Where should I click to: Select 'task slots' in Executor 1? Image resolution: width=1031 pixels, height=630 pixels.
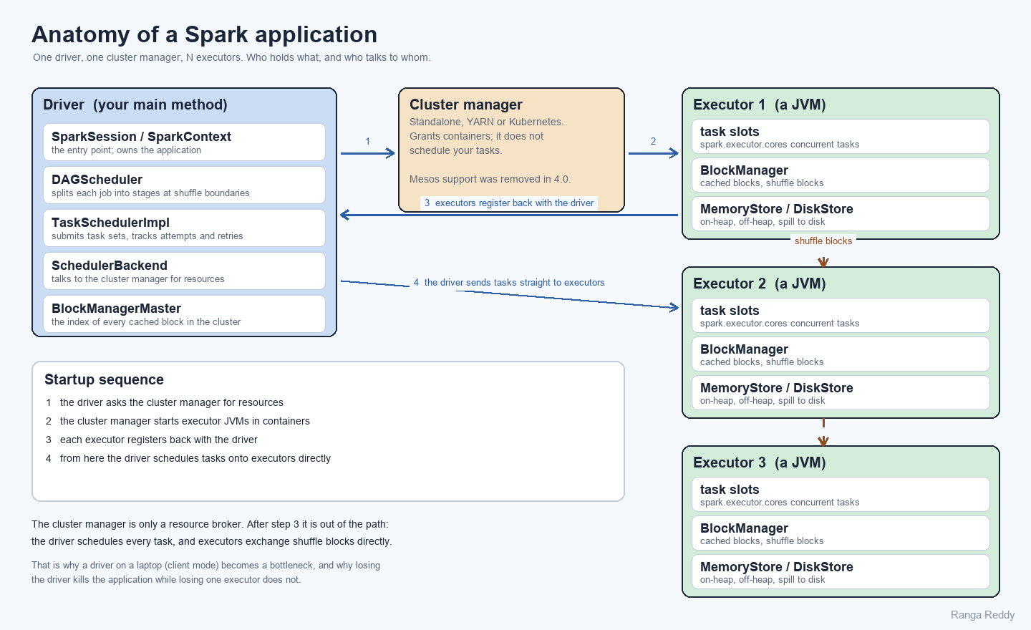point(730,132)
